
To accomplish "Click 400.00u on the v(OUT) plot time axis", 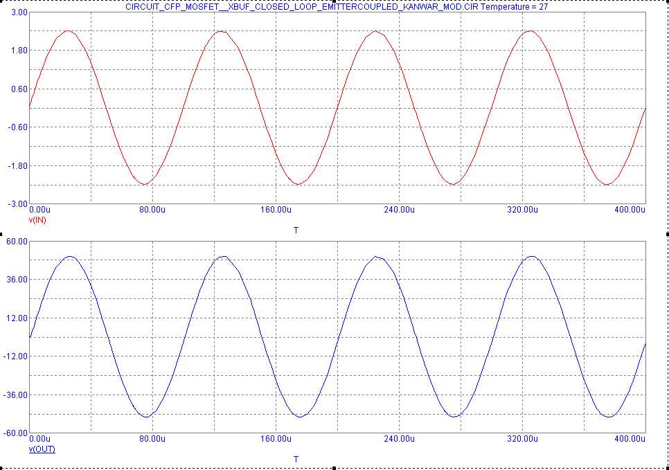I will [x=630, y=439].
